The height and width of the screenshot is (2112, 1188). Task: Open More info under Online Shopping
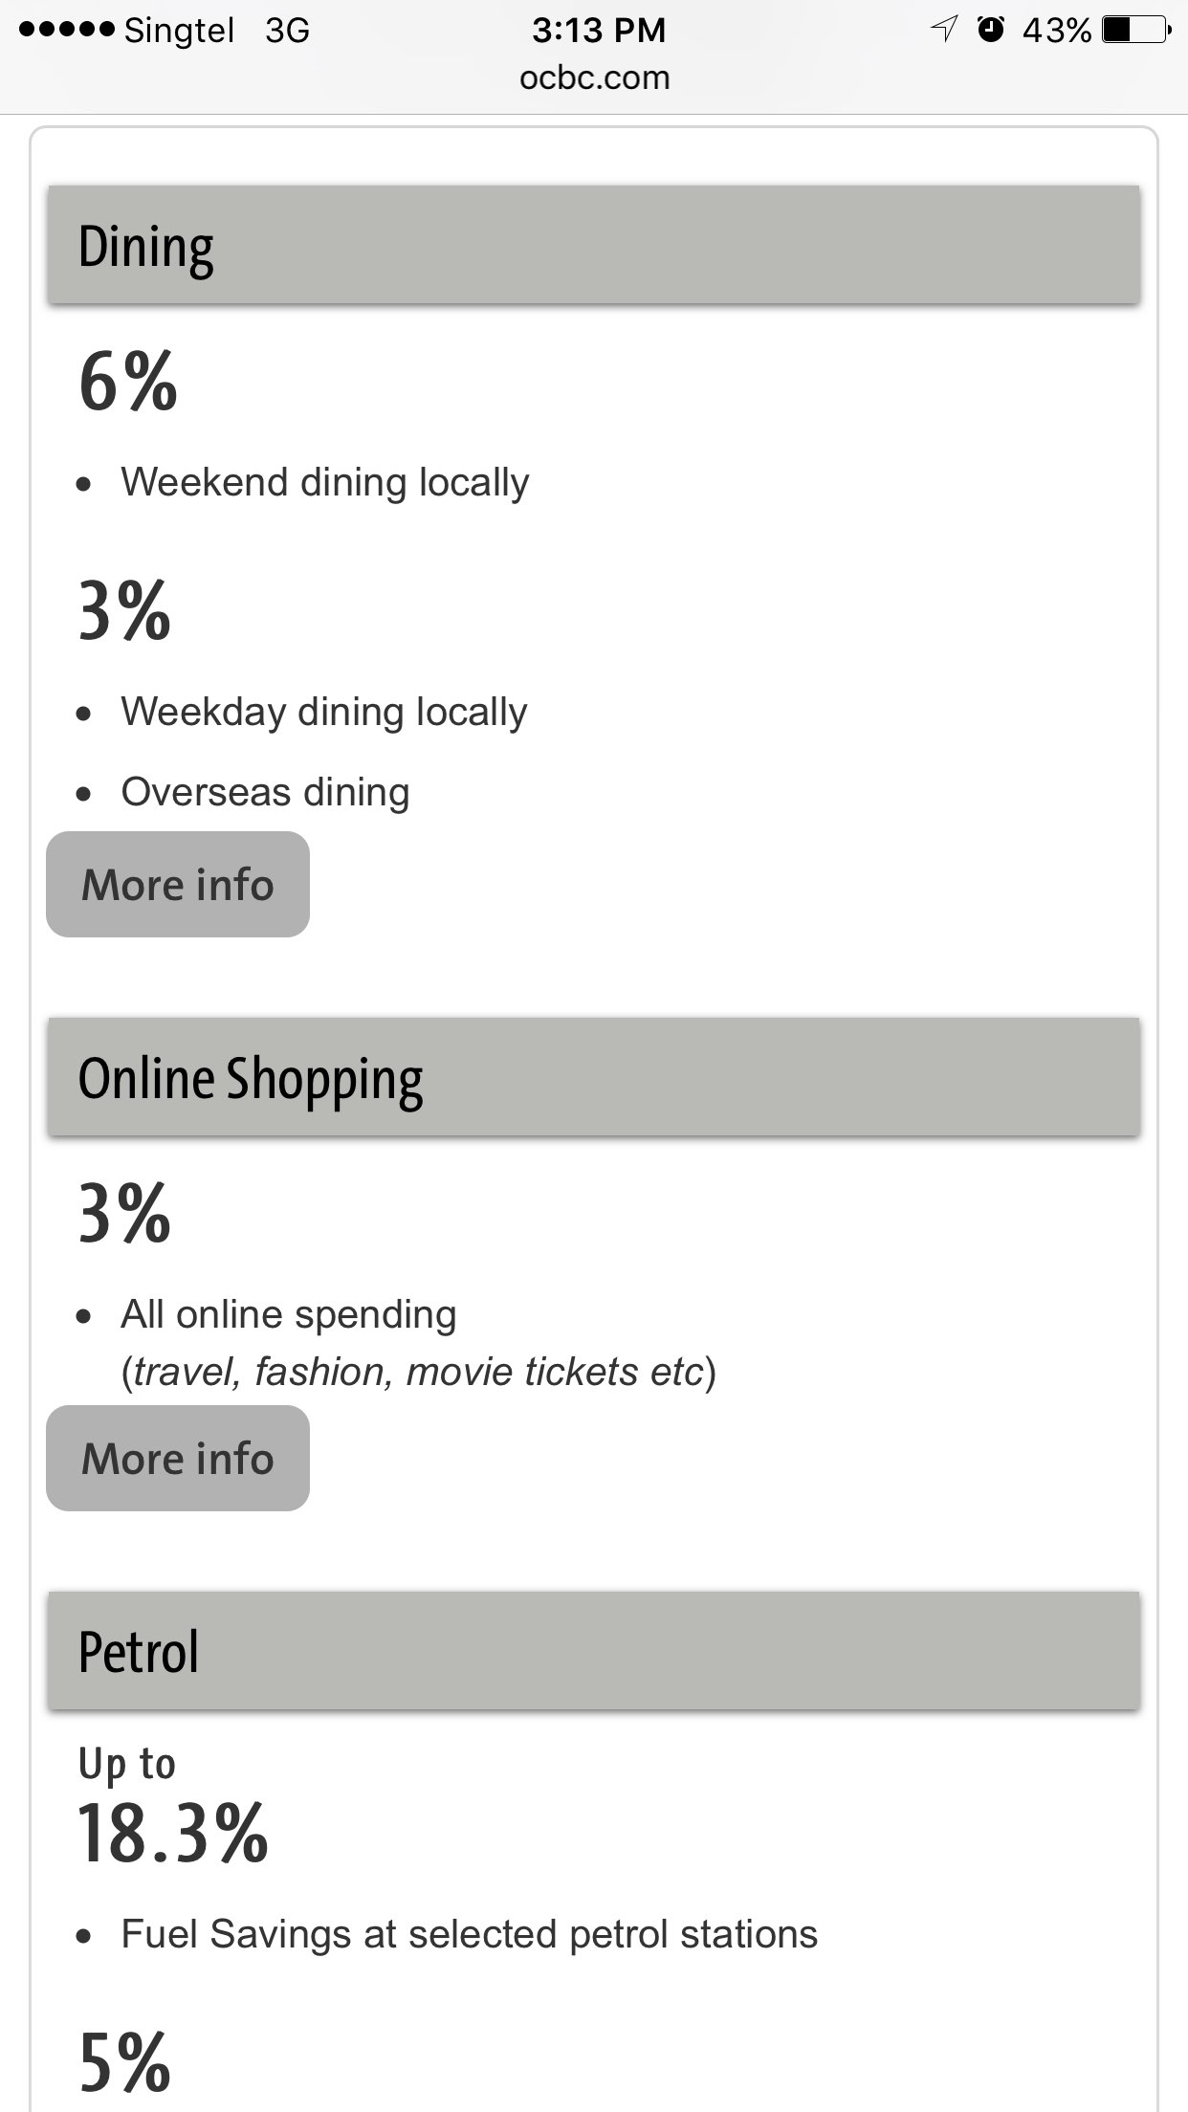click(x=178, y=1458)
